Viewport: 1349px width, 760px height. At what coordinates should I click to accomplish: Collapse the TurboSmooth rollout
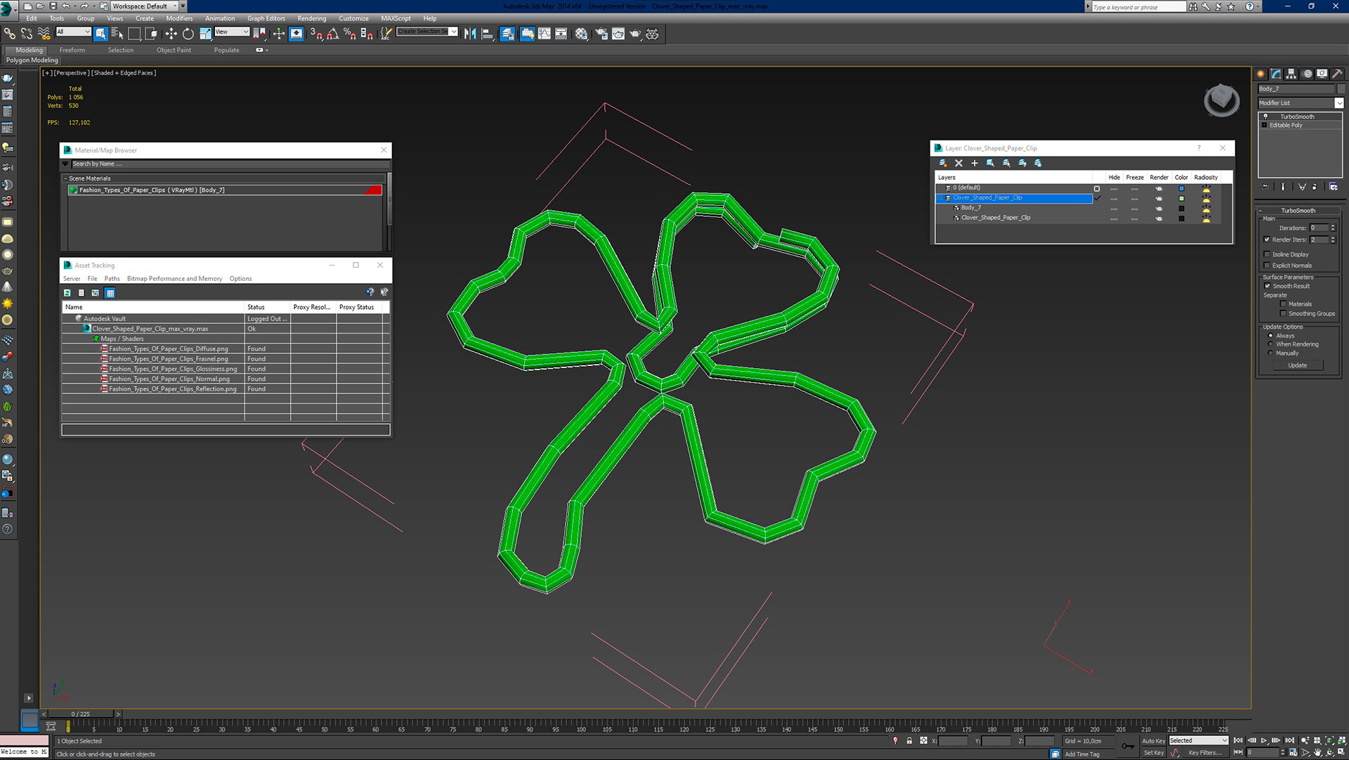point(1298,211)
